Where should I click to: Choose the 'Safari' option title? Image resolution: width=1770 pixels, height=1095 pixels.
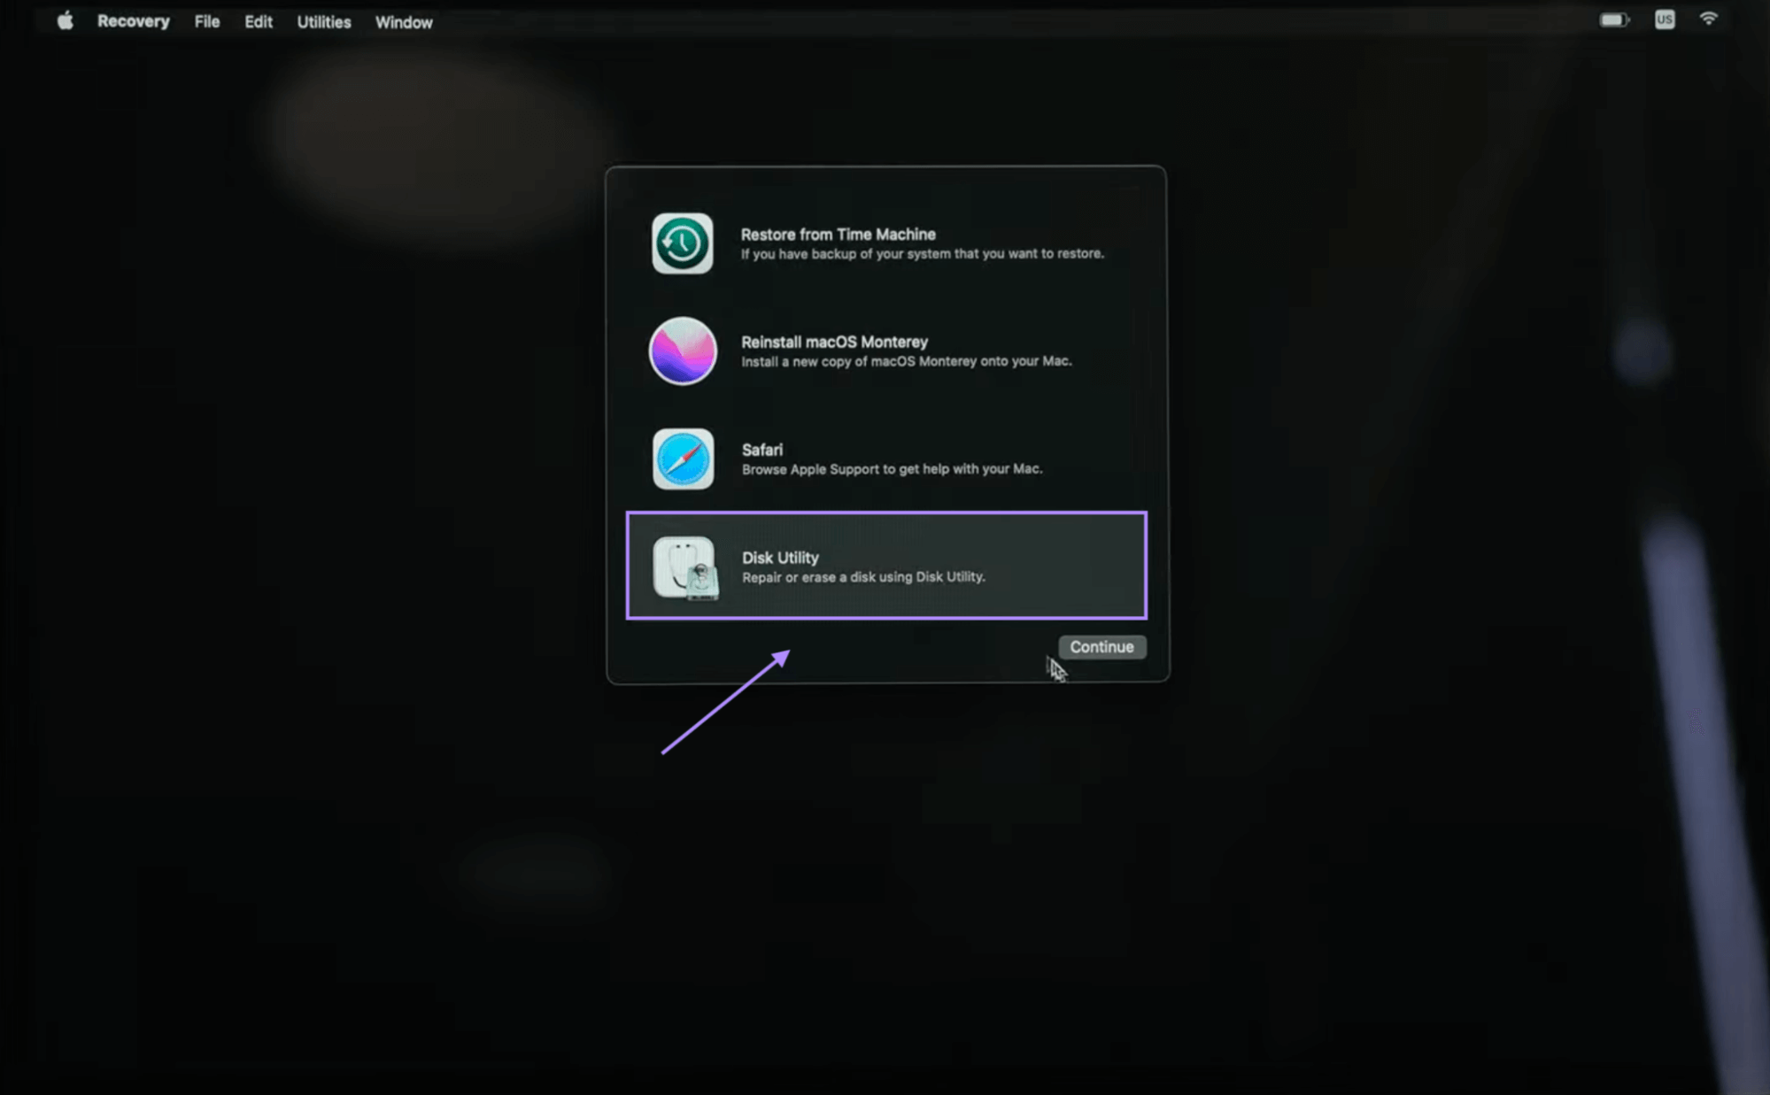[x=761, y=450]
